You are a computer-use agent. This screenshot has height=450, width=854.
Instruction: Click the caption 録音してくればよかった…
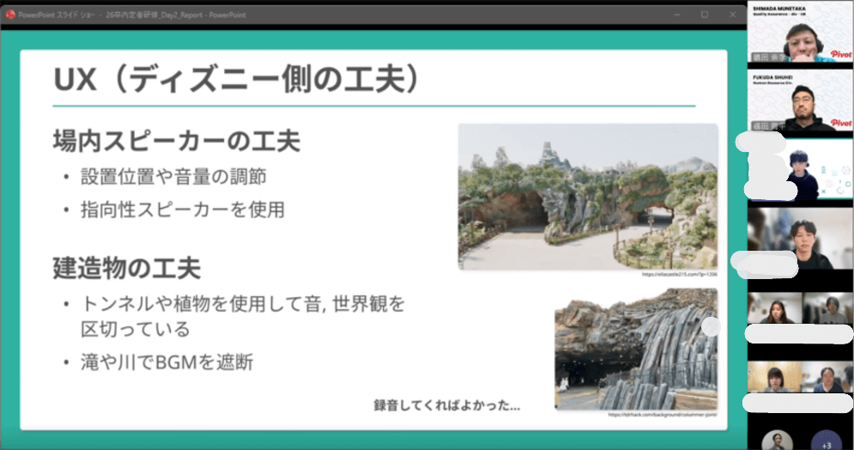pyautogui.click(x=446, y=404)
